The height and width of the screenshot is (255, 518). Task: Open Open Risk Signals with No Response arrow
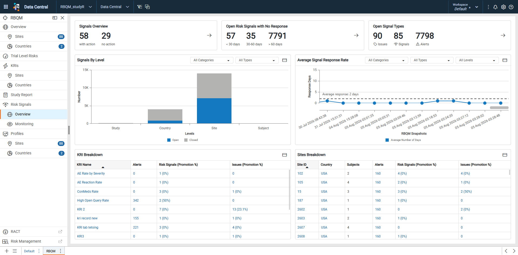[x=356, y=35]
